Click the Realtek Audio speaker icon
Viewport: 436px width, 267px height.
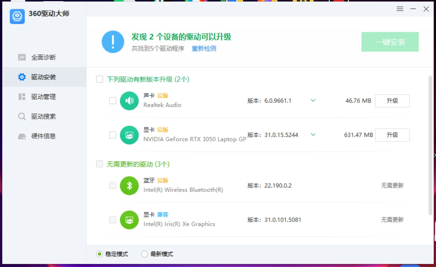pos(129,100)
